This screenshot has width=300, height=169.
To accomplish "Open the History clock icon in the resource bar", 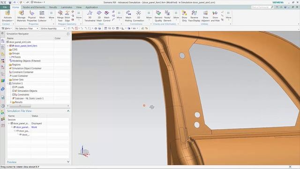I will [3, 106].
